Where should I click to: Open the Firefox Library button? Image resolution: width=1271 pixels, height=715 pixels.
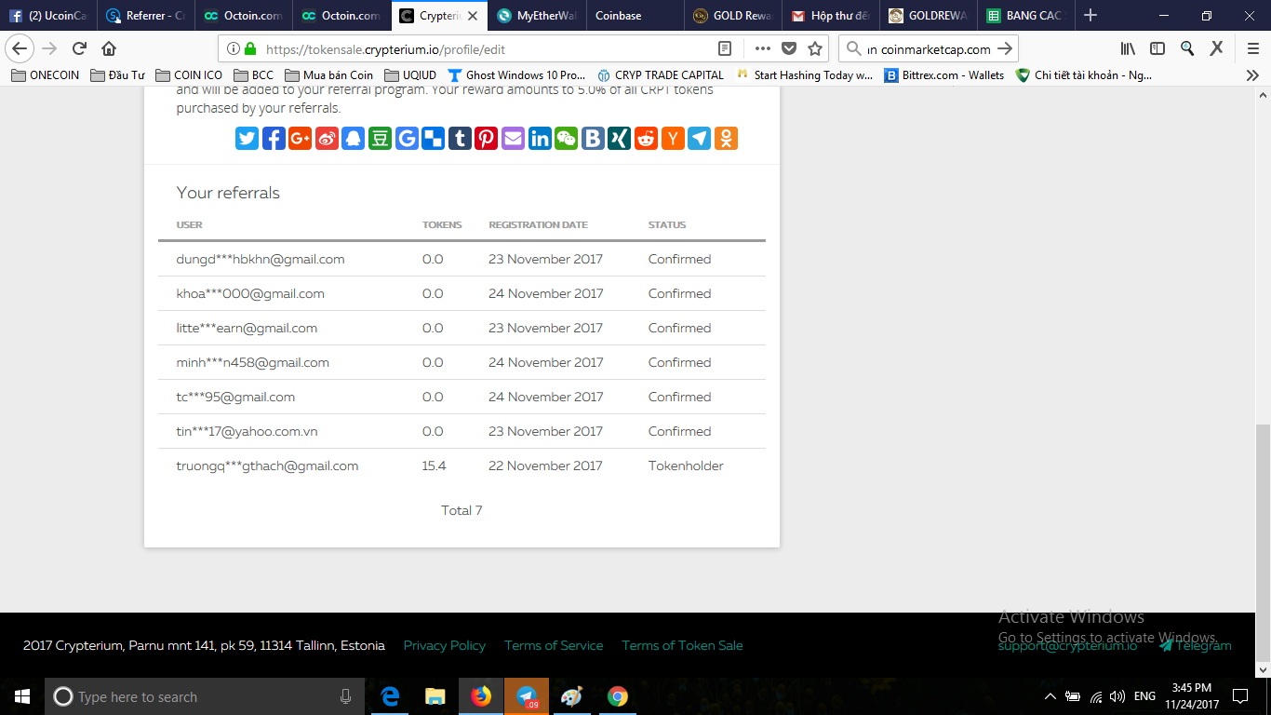click(1128, 48)
